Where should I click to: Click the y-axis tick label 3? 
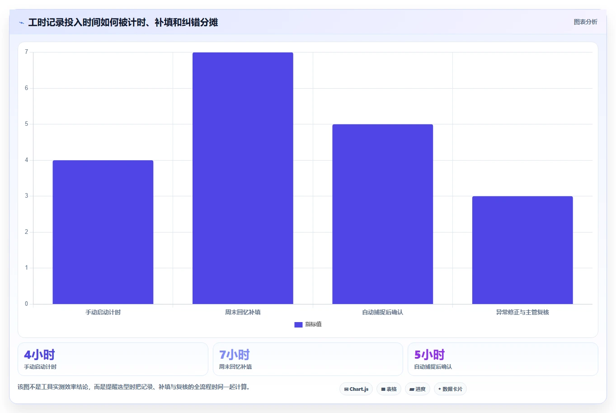coord(26,196)
